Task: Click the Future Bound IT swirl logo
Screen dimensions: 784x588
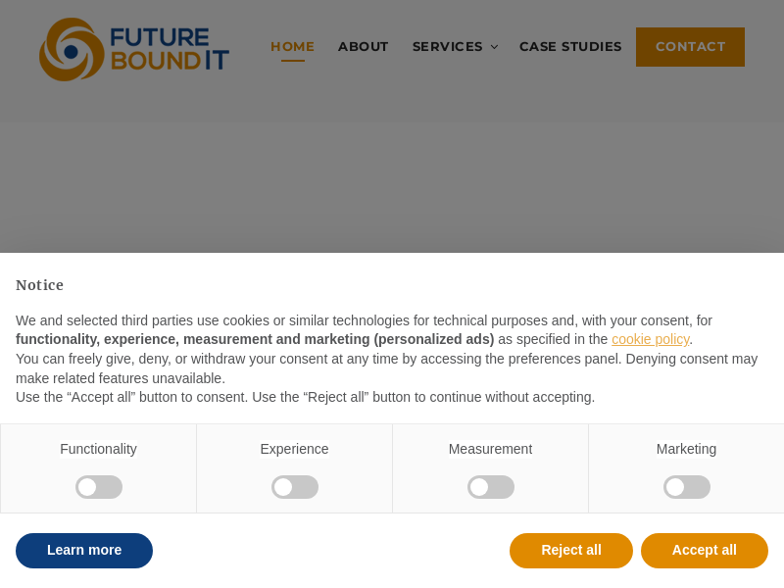Action: [x=71, y=50]
